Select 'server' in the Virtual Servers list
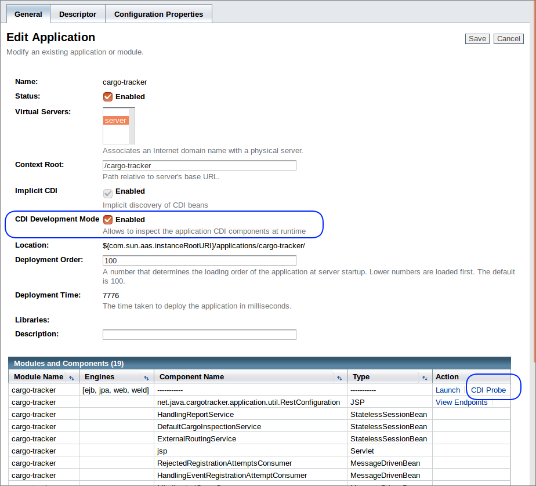 click(x=115, y=120)
